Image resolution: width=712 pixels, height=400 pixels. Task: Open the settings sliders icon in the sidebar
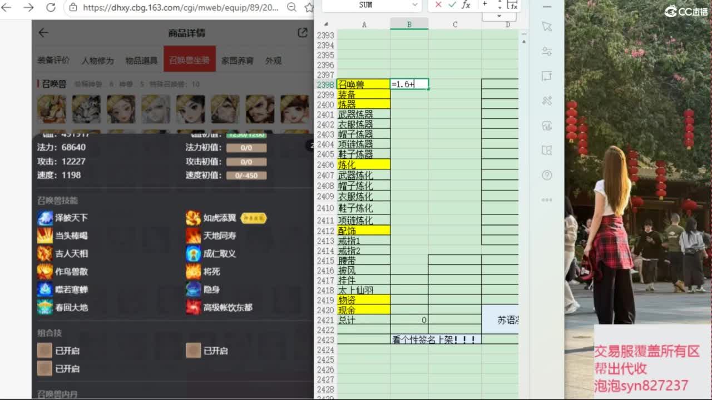coord(547,51)
